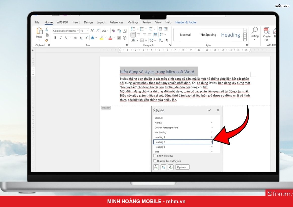The image size is (293, 207).
Task: Apply Subscript formatting
Action: coord(81,38)
